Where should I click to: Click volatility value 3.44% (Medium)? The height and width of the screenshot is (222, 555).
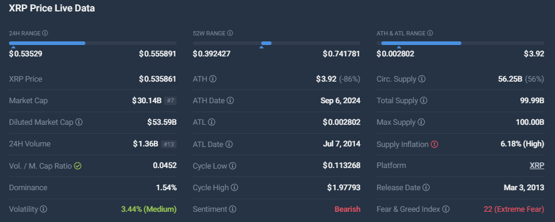[x=149, y=209]
